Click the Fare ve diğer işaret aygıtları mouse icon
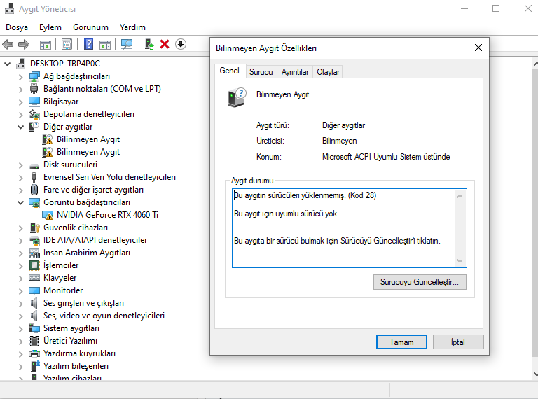The height and width of the screenshot is (399, 538). [34, 190]
